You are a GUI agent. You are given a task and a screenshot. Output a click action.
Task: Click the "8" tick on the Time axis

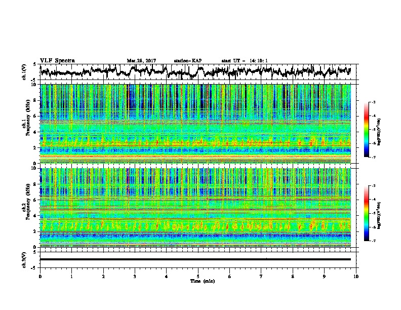293,277
